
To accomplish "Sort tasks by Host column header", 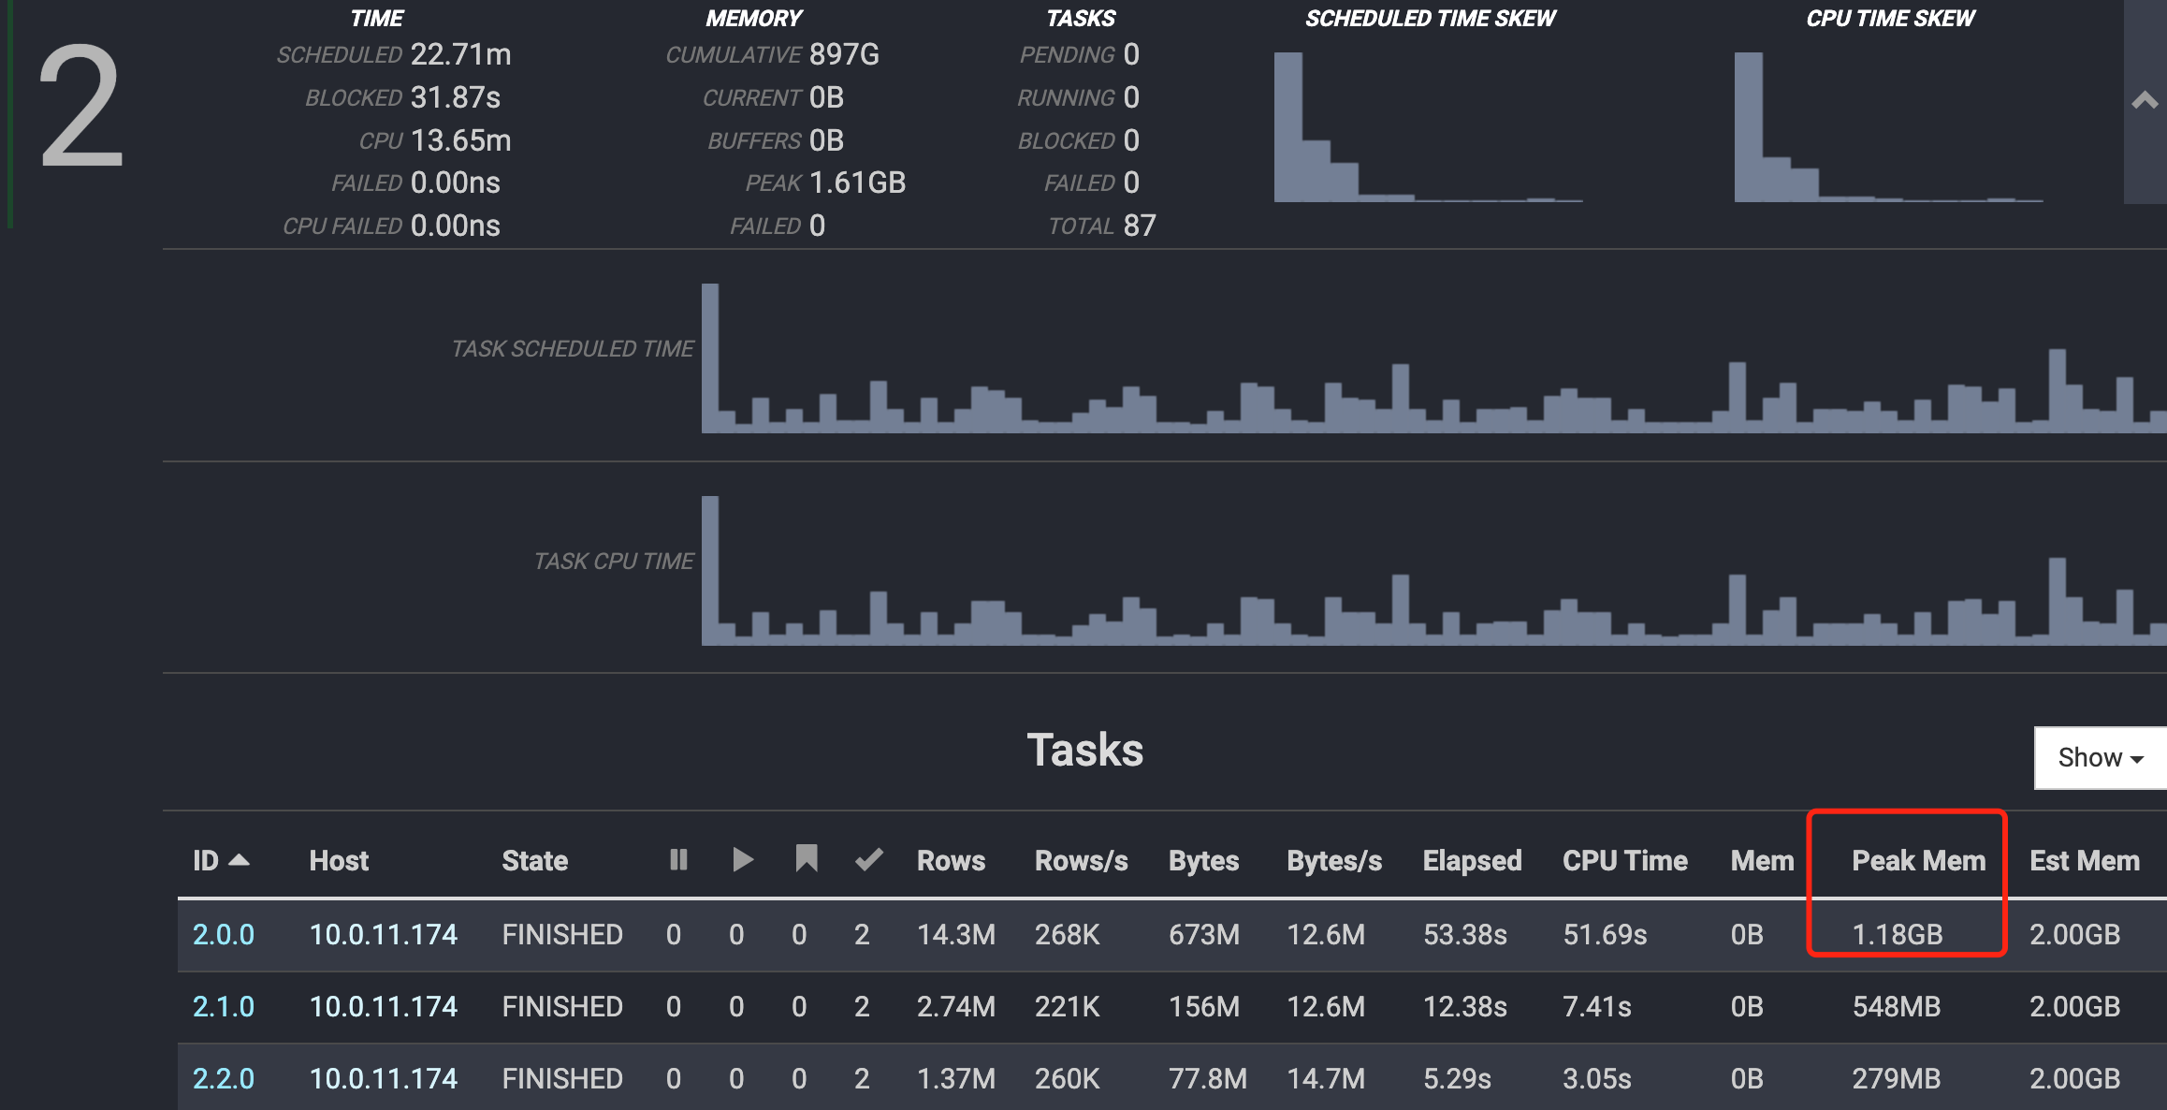I will 339,860.
